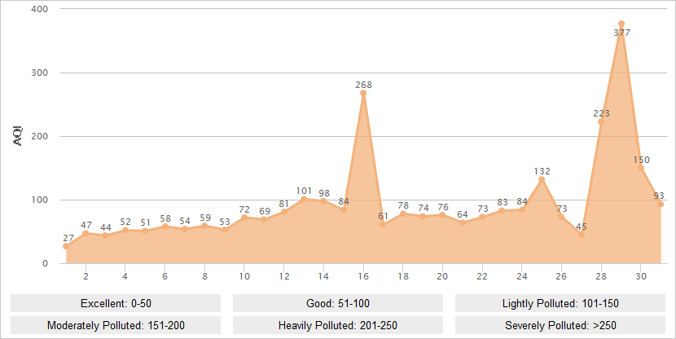This screenshot has width=676, height=339.
Task: Click the value label 44
Action: pyautogui.click(x=106, y=227)
